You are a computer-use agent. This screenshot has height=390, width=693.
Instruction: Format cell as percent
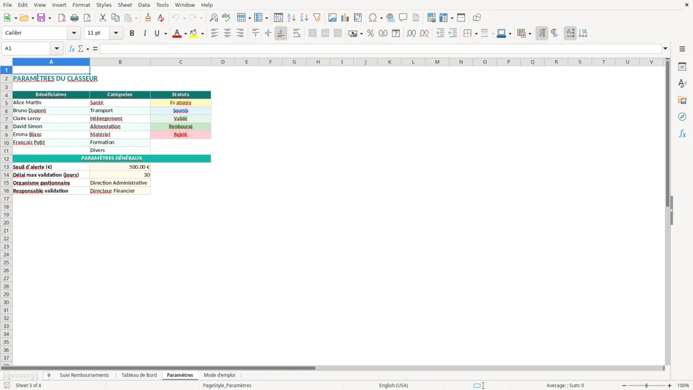(370, 34)
